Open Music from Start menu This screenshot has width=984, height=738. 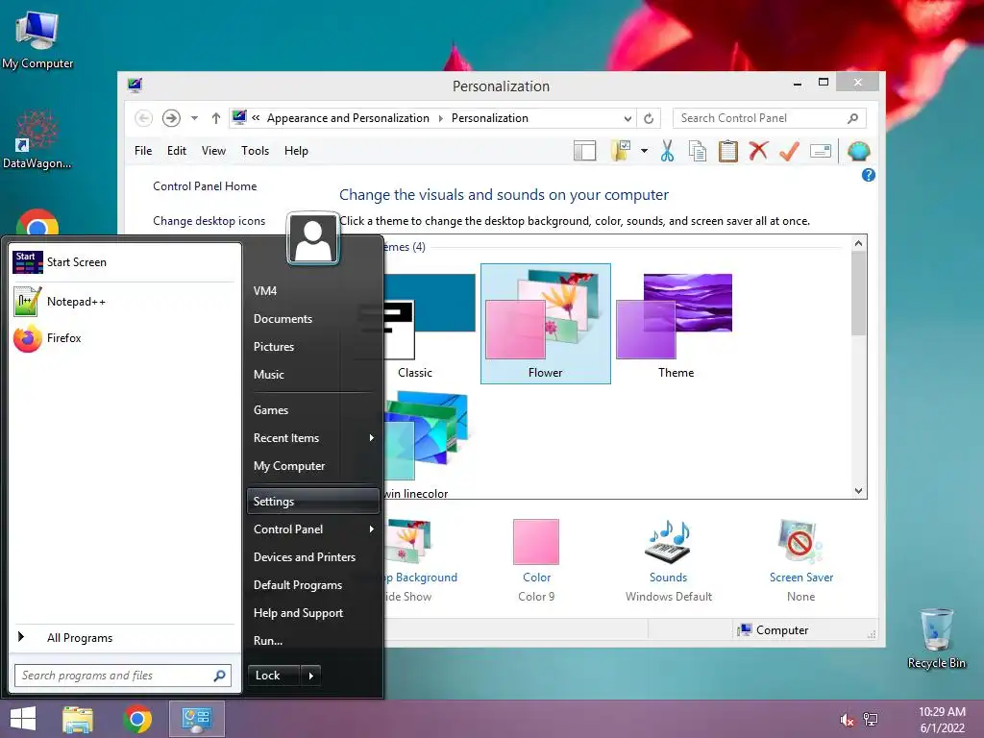coord(312,375)
